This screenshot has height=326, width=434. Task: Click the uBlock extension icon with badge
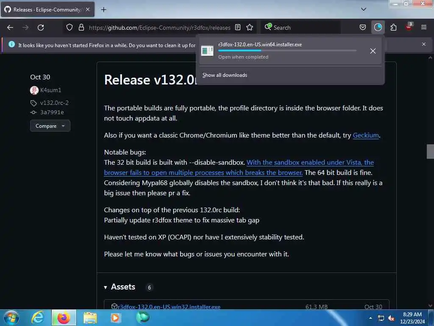409,27
